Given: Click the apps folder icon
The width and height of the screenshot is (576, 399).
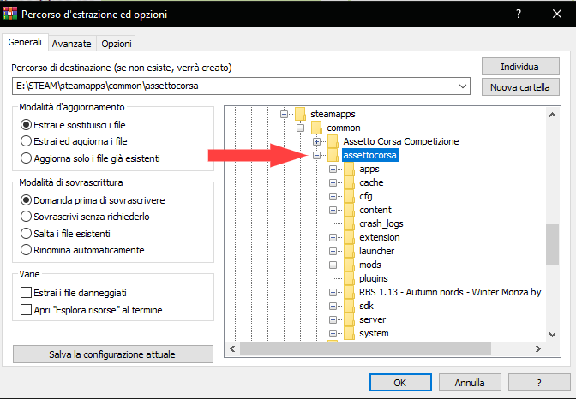Looking at the screenshot, I should point(349,169).
